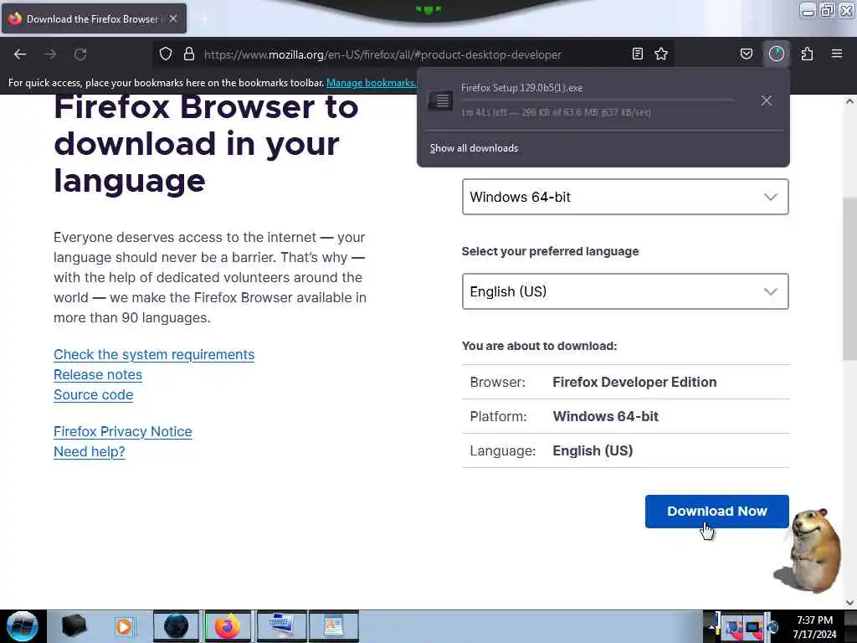The height and width of the screenshot is (643, 857).
Task: Open the Firefox Privacy Notice link
Action: [123, 431]
